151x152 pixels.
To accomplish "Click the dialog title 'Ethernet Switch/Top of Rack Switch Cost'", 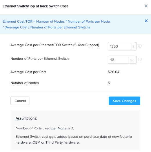I will pos(35,6).
